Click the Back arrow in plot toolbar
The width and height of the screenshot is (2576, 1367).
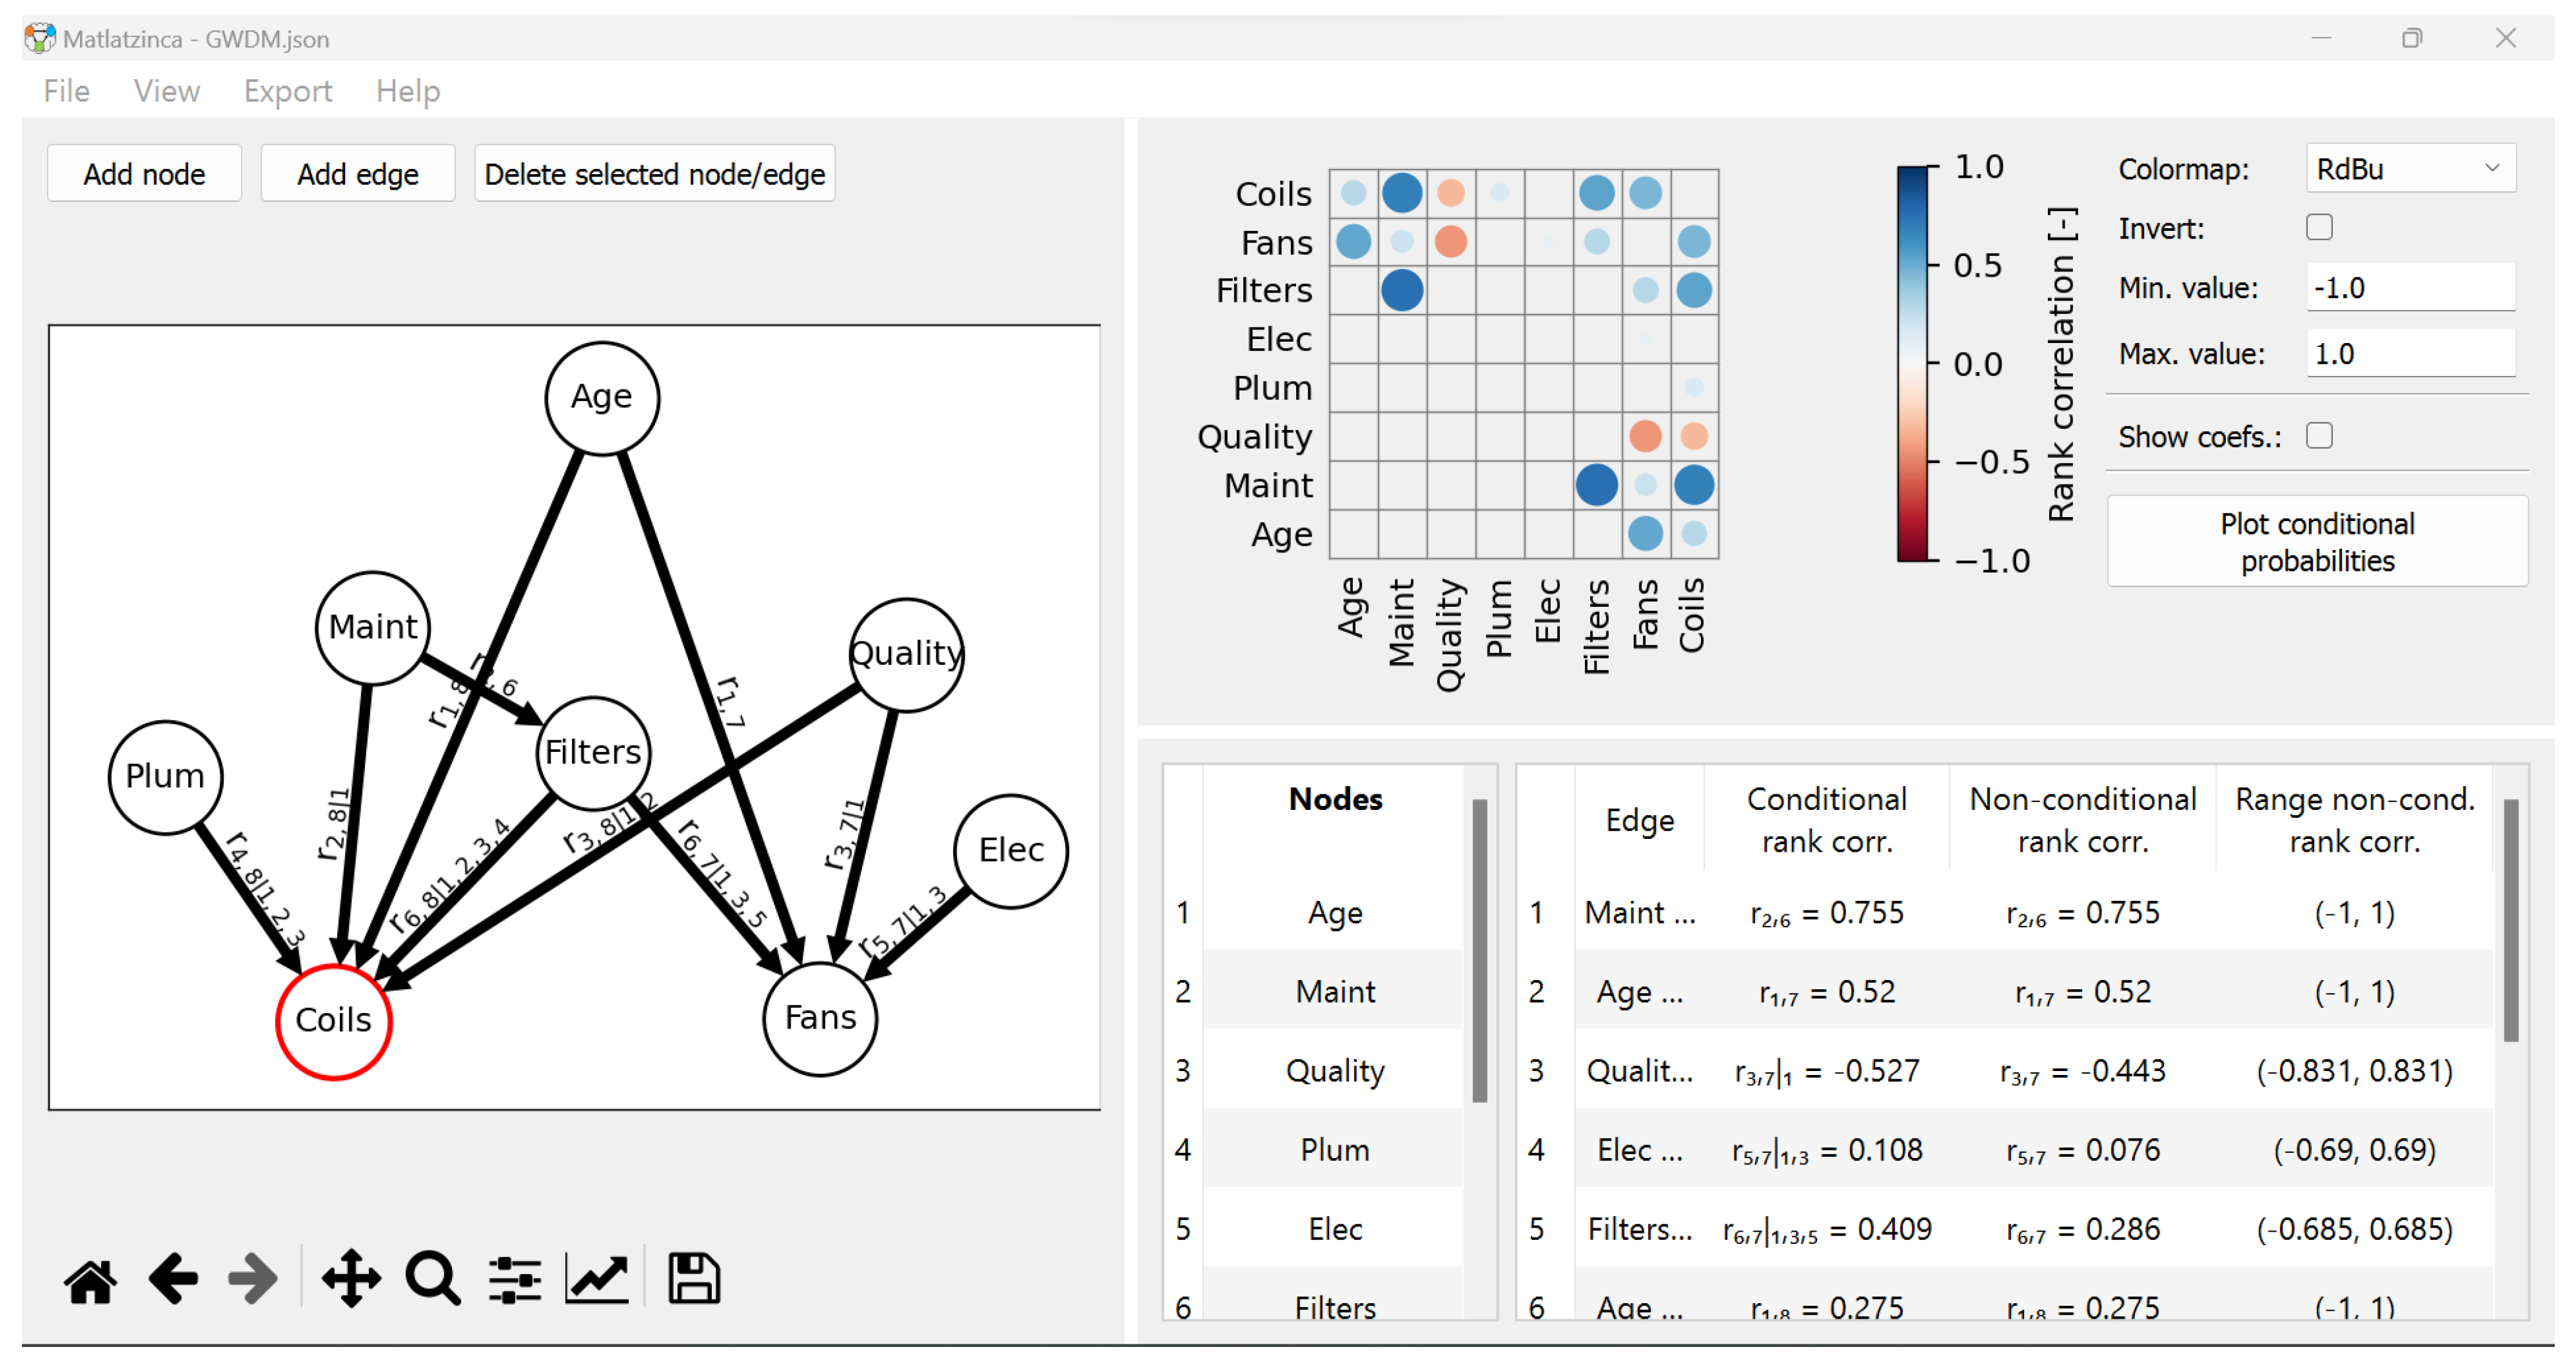[x=172, y=1280]
